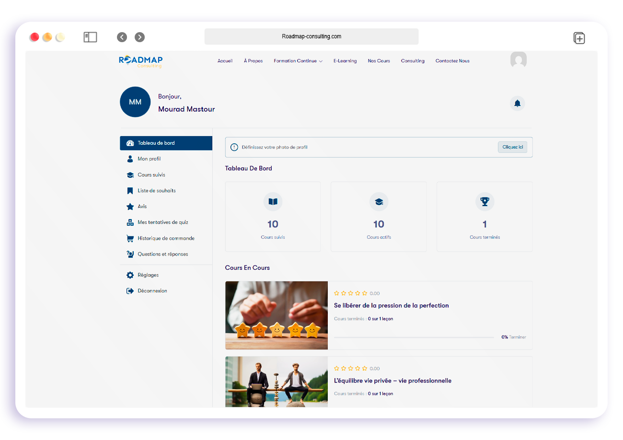Click the Définissez votre photo de profil text

[275, 147]
